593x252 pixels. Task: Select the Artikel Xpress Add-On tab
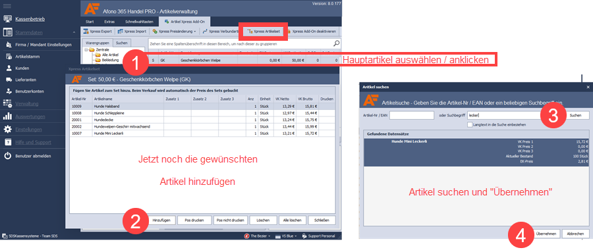click(x=184, y=22)
